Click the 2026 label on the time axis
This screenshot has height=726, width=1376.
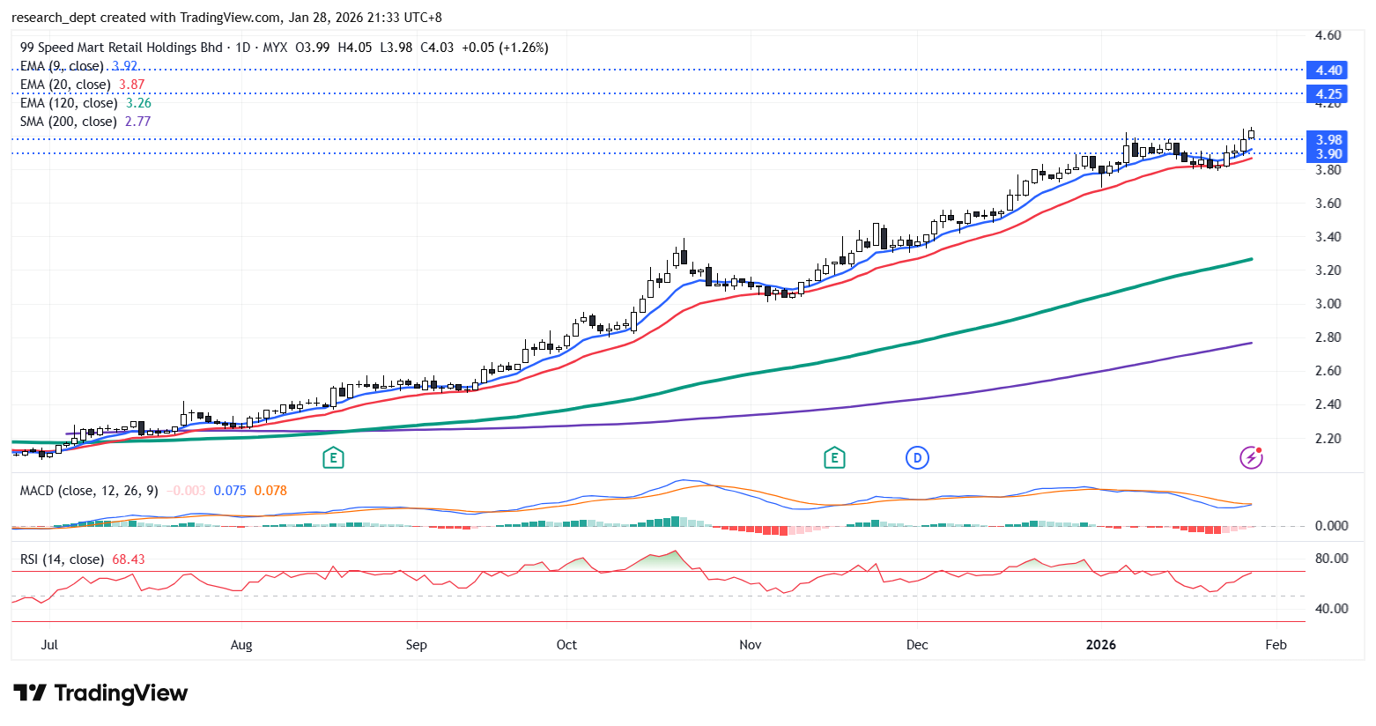[x=1100, y=645]
